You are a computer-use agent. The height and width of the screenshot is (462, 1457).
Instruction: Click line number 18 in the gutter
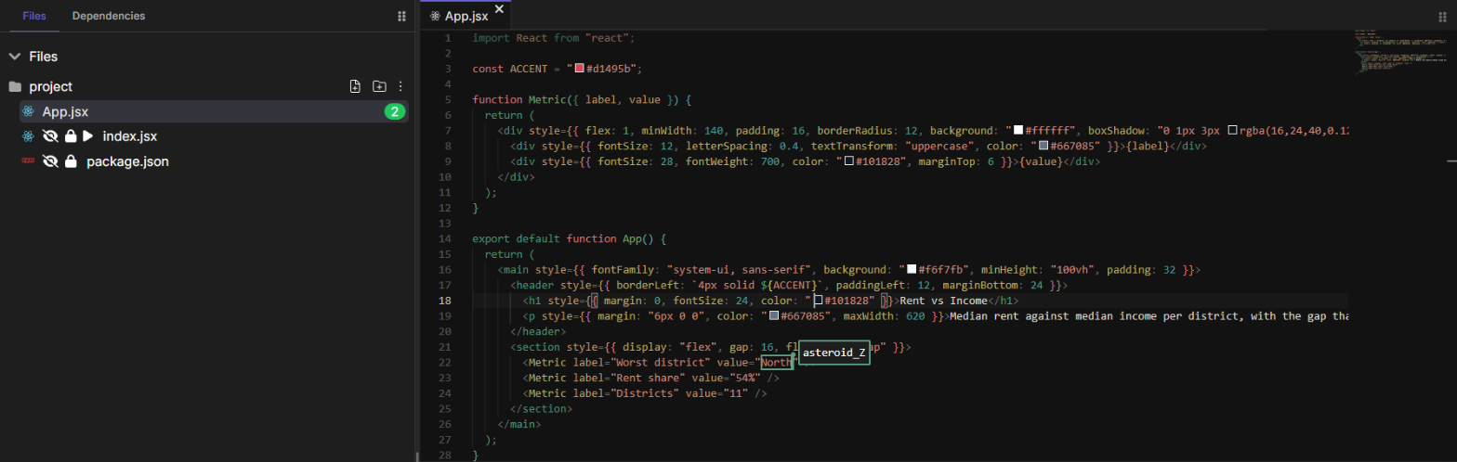[x=445, y=301]
